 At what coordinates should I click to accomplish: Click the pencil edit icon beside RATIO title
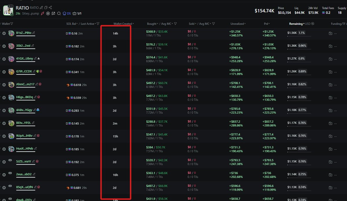click(42, 8)
